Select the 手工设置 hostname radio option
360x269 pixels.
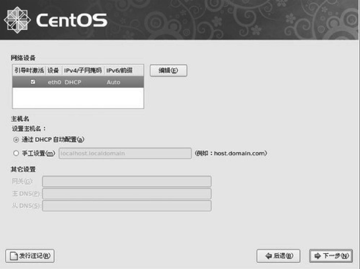16,153
